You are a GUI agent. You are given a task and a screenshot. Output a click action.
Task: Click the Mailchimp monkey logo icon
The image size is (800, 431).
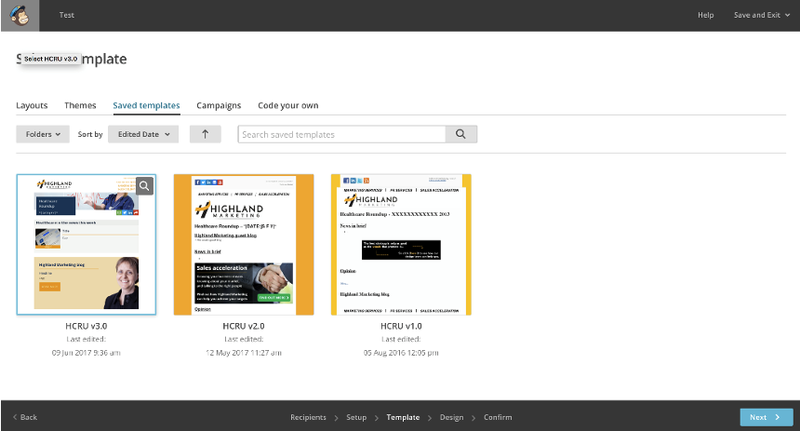tap(20, 15)
